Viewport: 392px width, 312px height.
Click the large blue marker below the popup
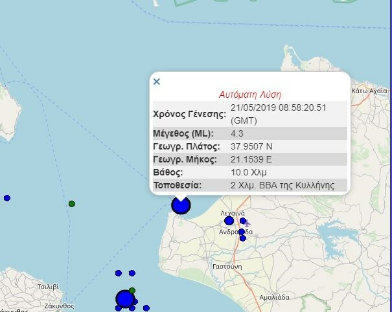pyautogui.click(x=181, y=205)
